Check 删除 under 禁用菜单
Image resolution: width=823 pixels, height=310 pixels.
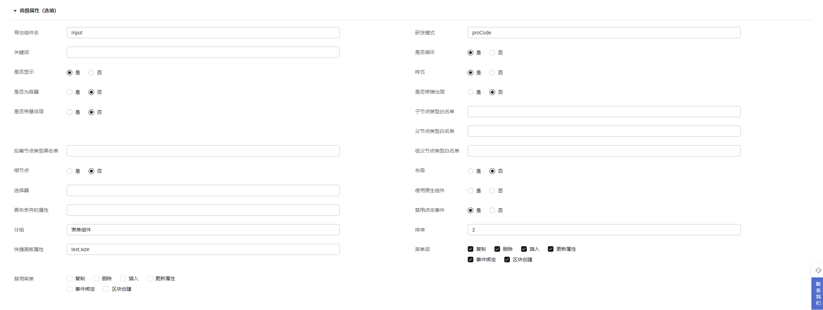[x=96, y=278]
